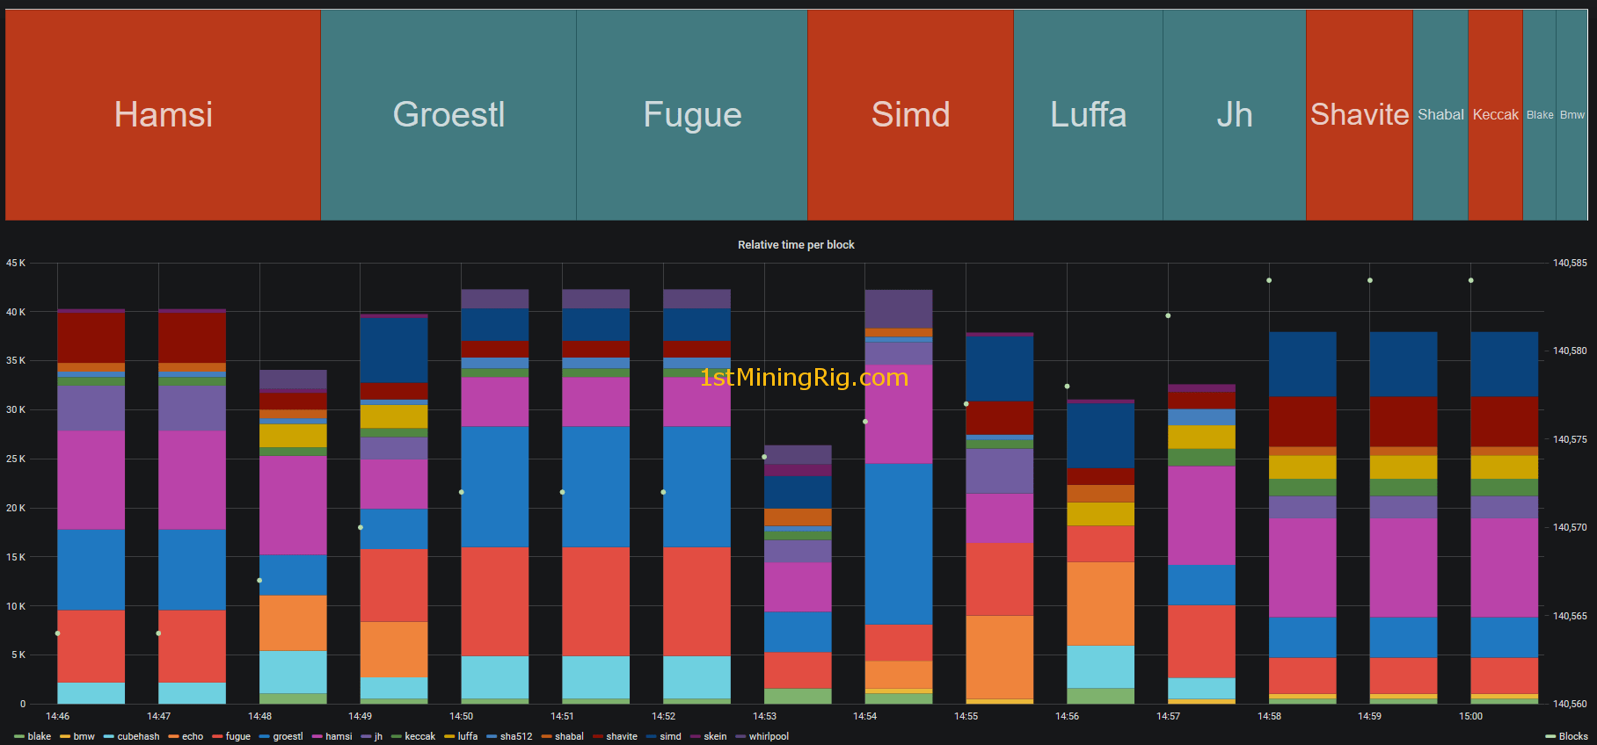Click the 14:48 stacked bar

(293, 537)
